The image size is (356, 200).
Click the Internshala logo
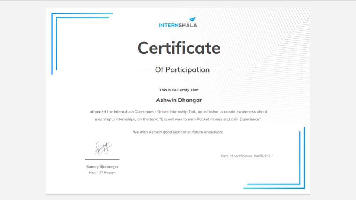(178, 23)
